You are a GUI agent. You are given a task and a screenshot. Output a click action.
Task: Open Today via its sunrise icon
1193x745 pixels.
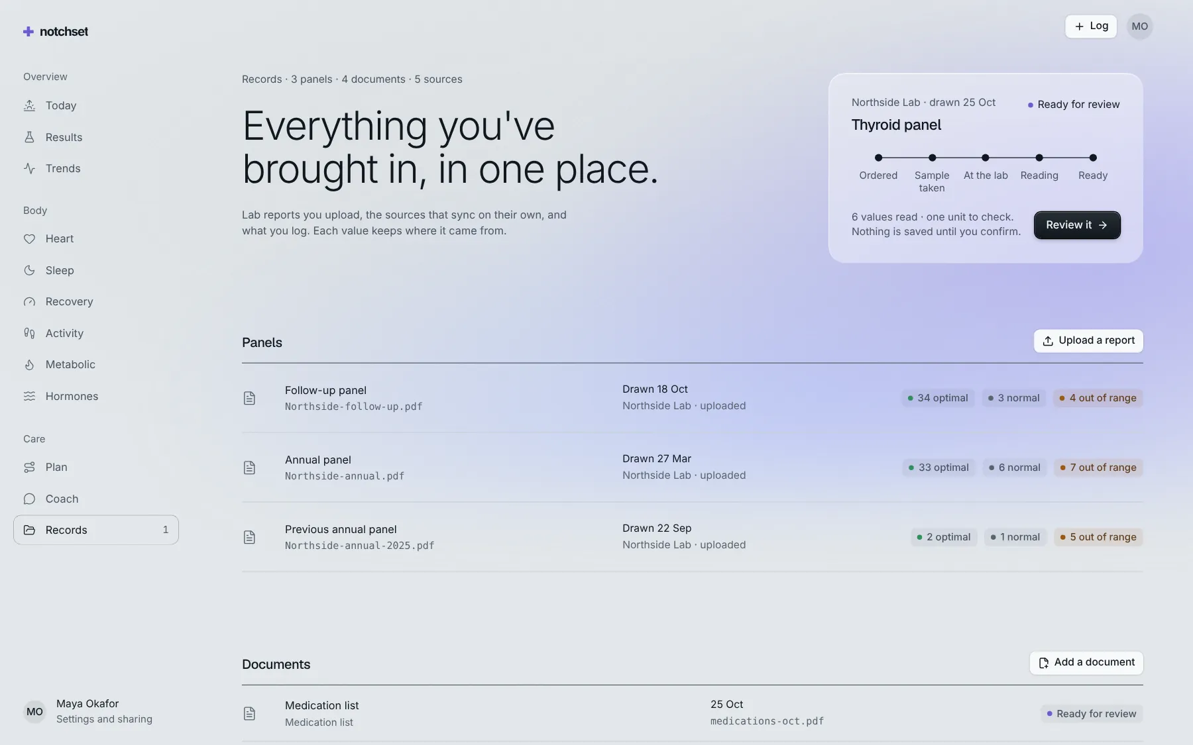(29, 105)
